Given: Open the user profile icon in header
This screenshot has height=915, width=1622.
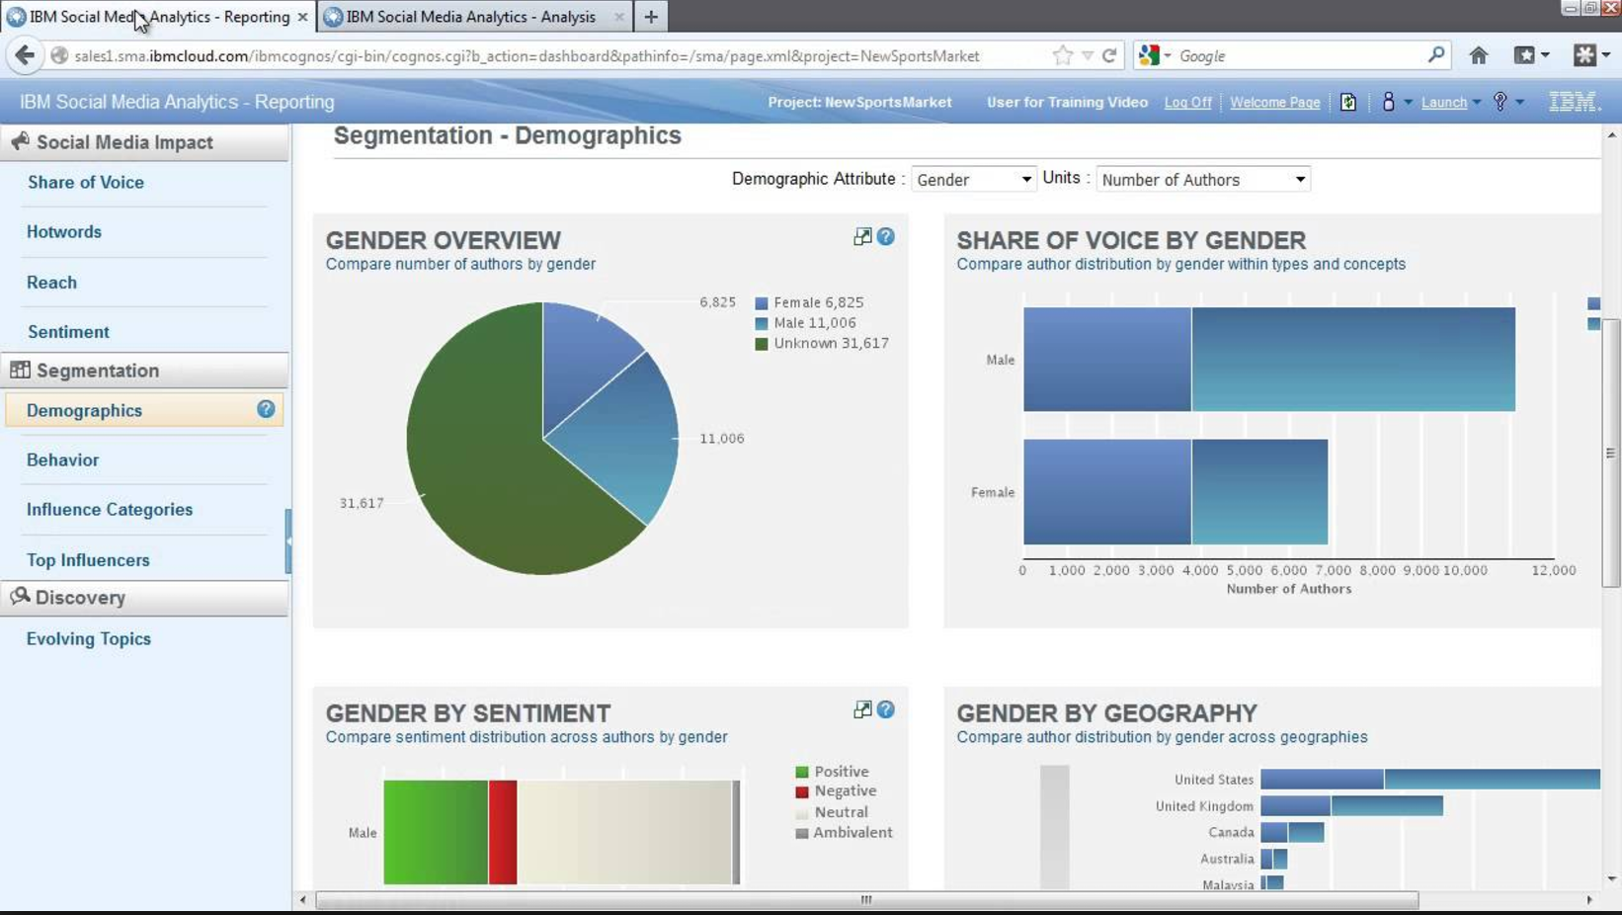Looking at the screenshot, I should [x=1388, y=102].
